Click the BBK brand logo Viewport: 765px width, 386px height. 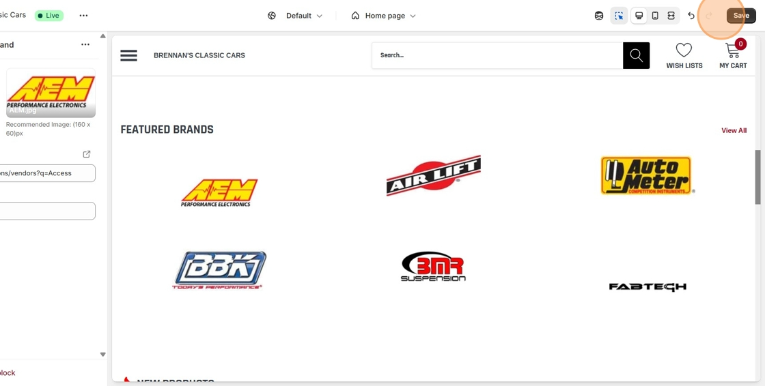pyautogui.click(x=219, y=271)
